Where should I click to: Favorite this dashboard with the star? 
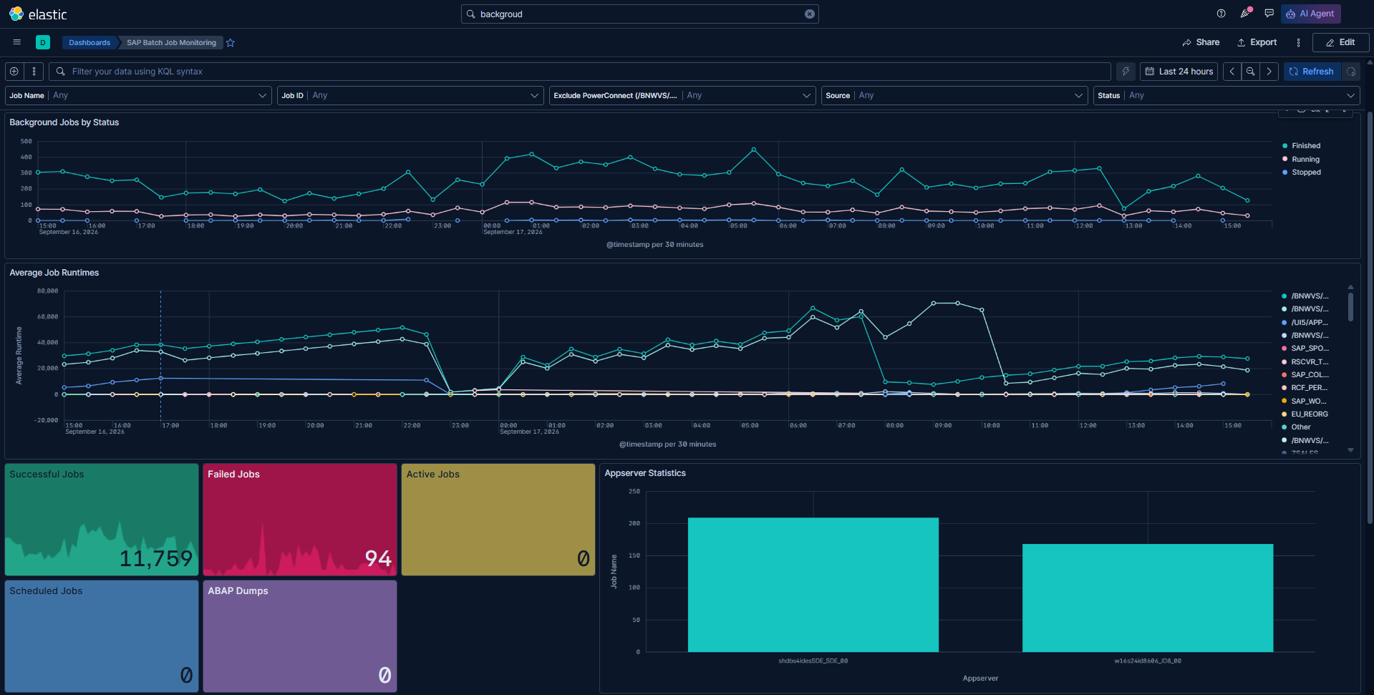[x=231, y=43]
